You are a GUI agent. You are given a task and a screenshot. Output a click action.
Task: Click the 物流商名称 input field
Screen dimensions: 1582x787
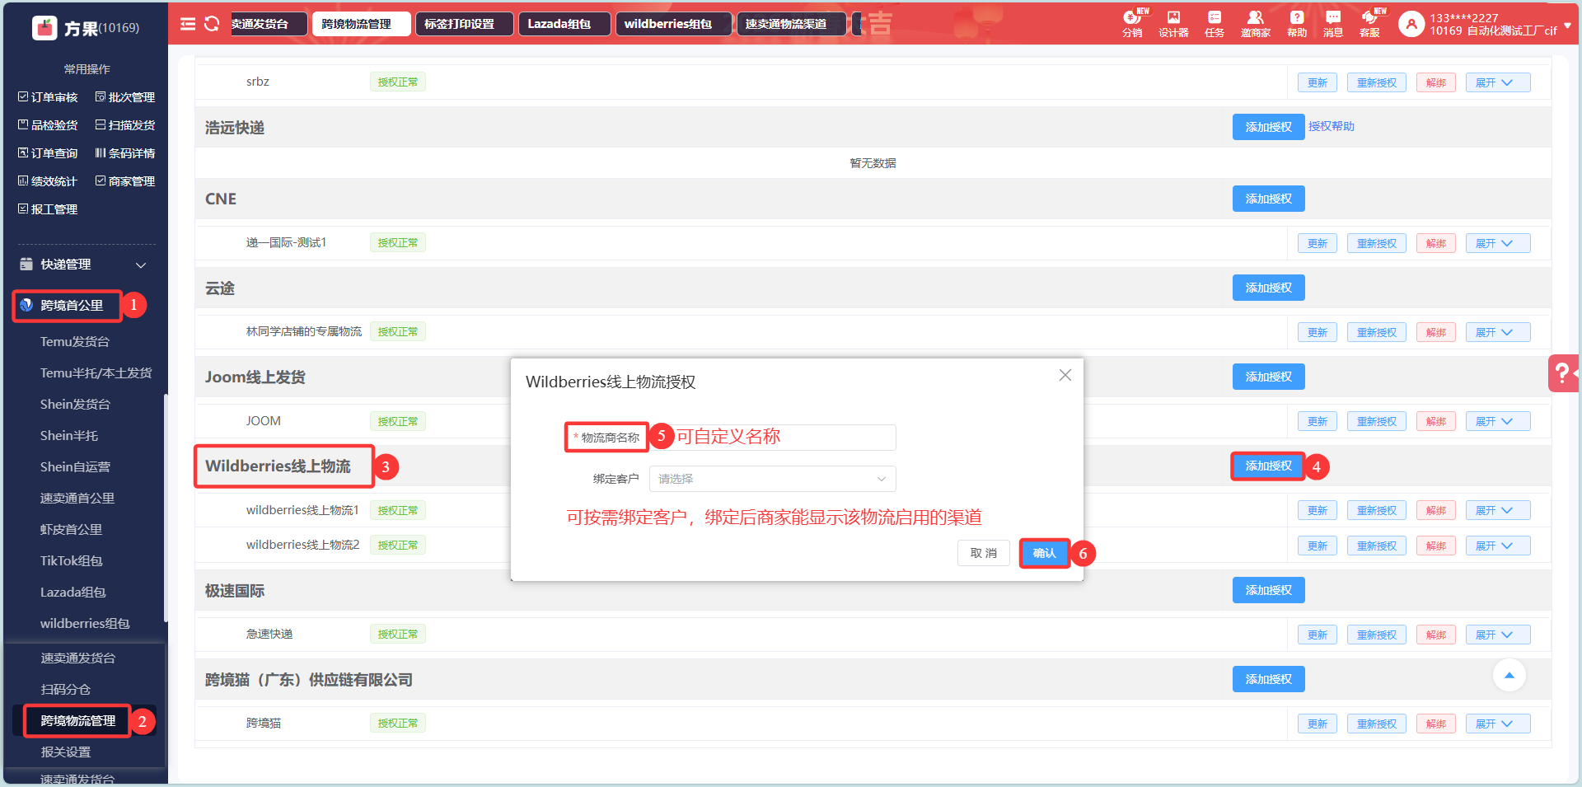[783, 438]
